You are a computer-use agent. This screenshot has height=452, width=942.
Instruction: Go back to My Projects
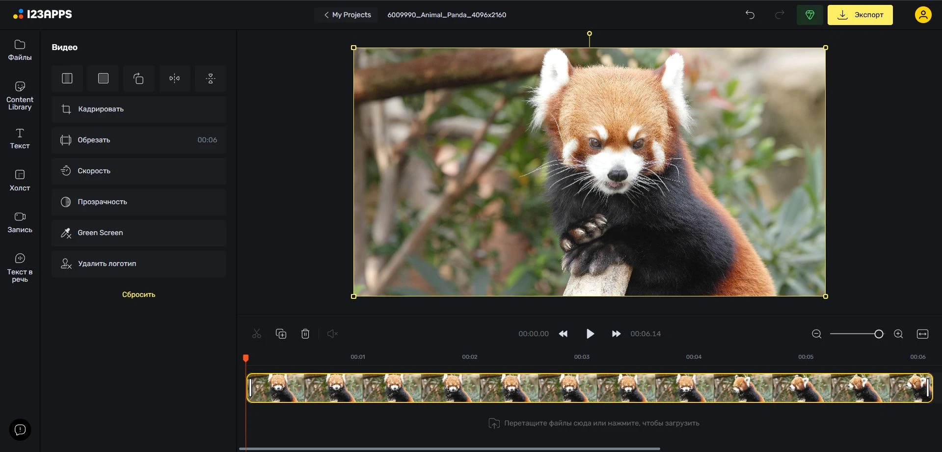tap(347, 15)
